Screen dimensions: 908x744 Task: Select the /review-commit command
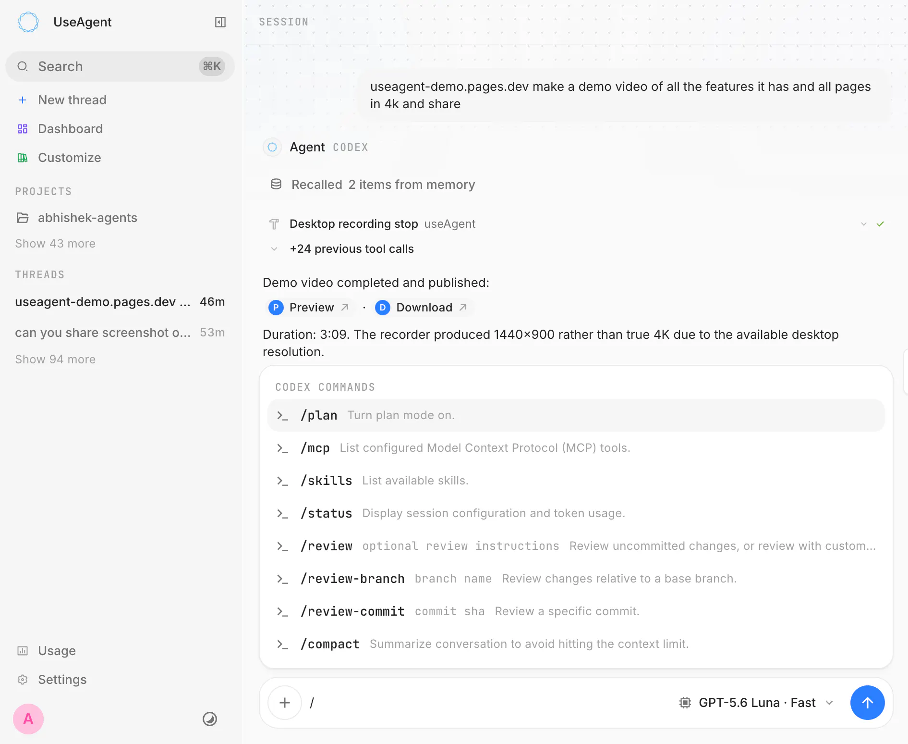(576, 611)
